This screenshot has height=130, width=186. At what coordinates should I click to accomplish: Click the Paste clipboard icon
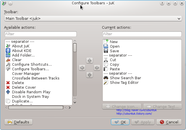pos(106,69)
